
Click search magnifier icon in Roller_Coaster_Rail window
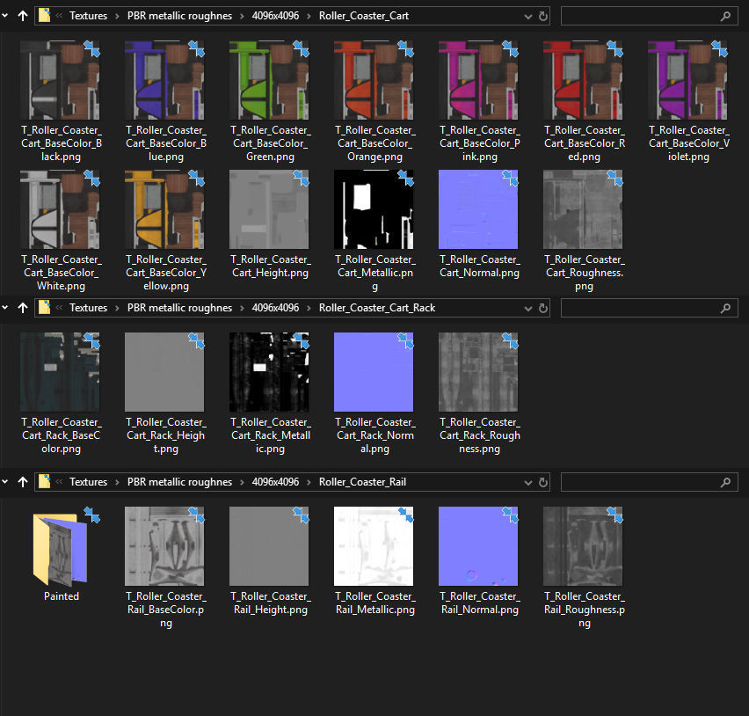point(725,482)
